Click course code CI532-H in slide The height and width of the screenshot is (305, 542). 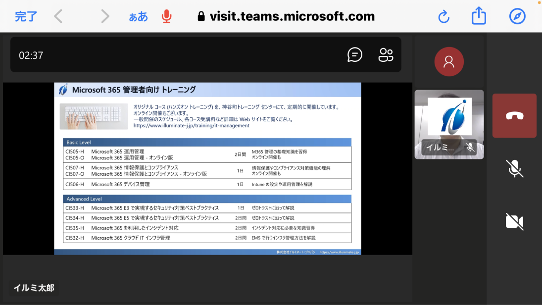click(75, 238)
